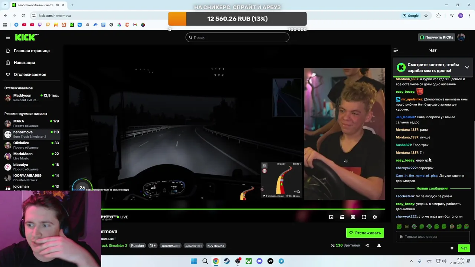The height and width of the screenshot is (267, 475).
Task: Report the stream using the warning triangle
Action: click(379, 245)
